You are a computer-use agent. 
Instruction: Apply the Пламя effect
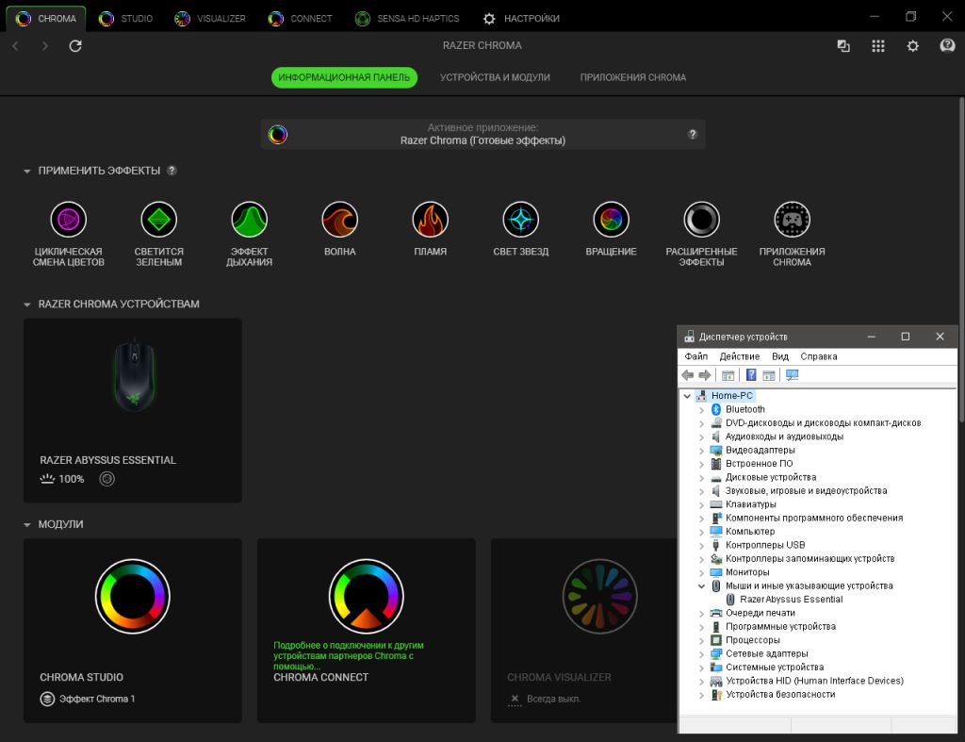(x=430, y=220)
